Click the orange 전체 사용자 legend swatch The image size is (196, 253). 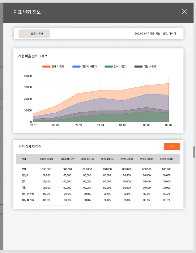click(x=46, y=67)
